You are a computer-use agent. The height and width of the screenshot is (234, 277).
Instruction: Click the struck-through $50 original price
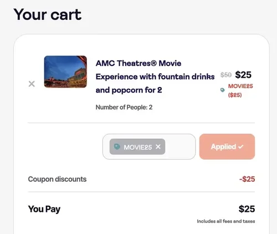click(226, 75)
